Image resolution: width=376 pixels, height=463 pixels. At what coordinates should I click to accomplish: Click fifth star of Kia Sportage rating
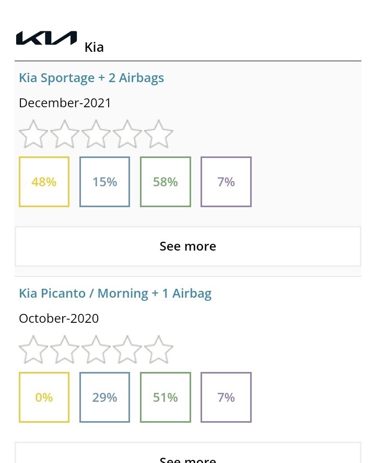tap(159, 134)
